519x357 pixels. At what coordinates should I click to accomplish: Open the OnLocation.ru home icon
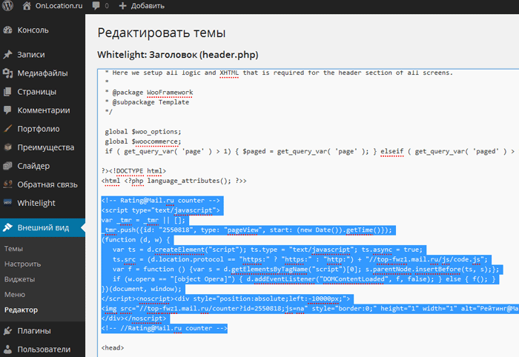point(27,6)
